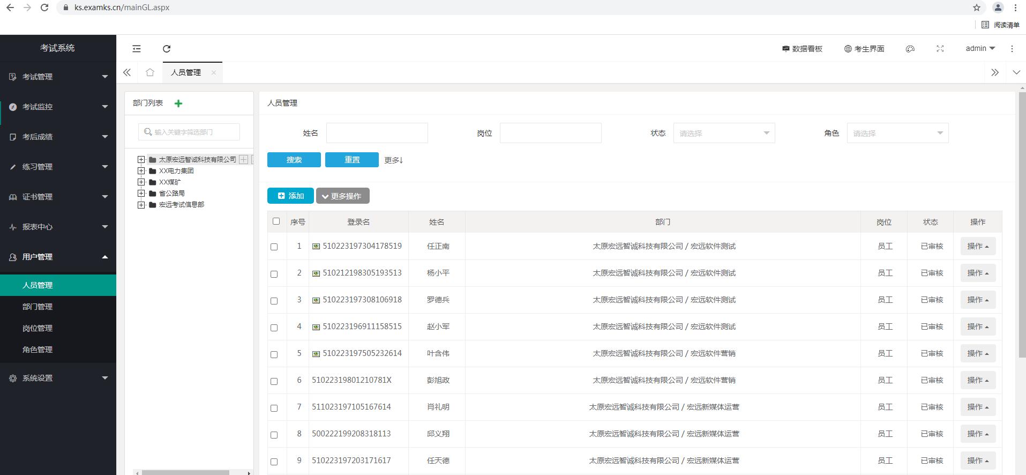Image resolution: width=1026 pixels, height=475 pixels.
Task: Open the 状态 dropdown filter
Action: click(724, 133)
